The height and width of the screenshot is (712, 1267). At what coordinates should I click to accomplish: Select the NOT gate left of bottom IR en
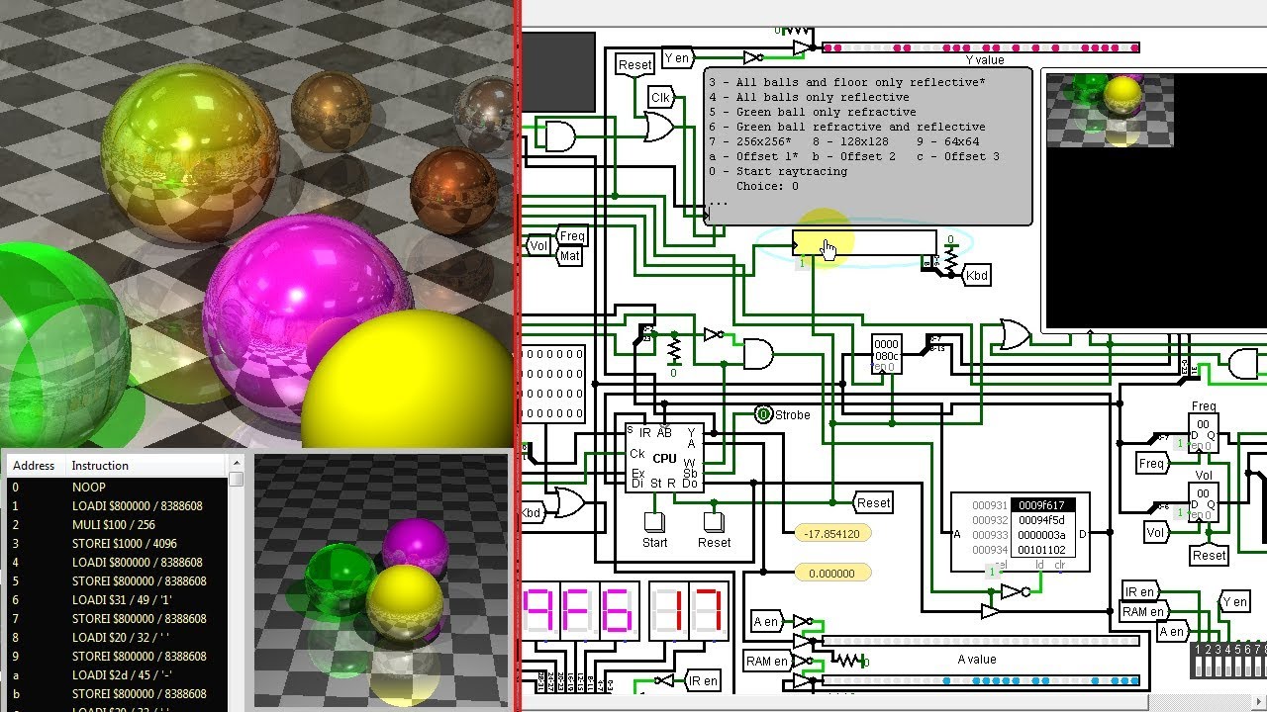664,680
